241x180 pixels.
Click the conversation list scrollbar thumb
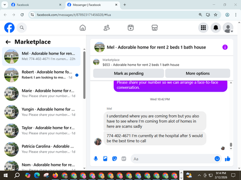point(84,75)
